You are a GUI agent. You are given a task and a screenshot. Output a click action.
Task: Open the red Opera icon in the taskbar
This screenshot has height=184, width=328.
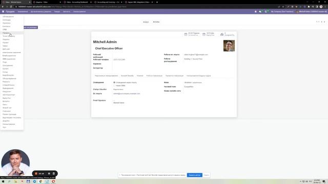53,181
